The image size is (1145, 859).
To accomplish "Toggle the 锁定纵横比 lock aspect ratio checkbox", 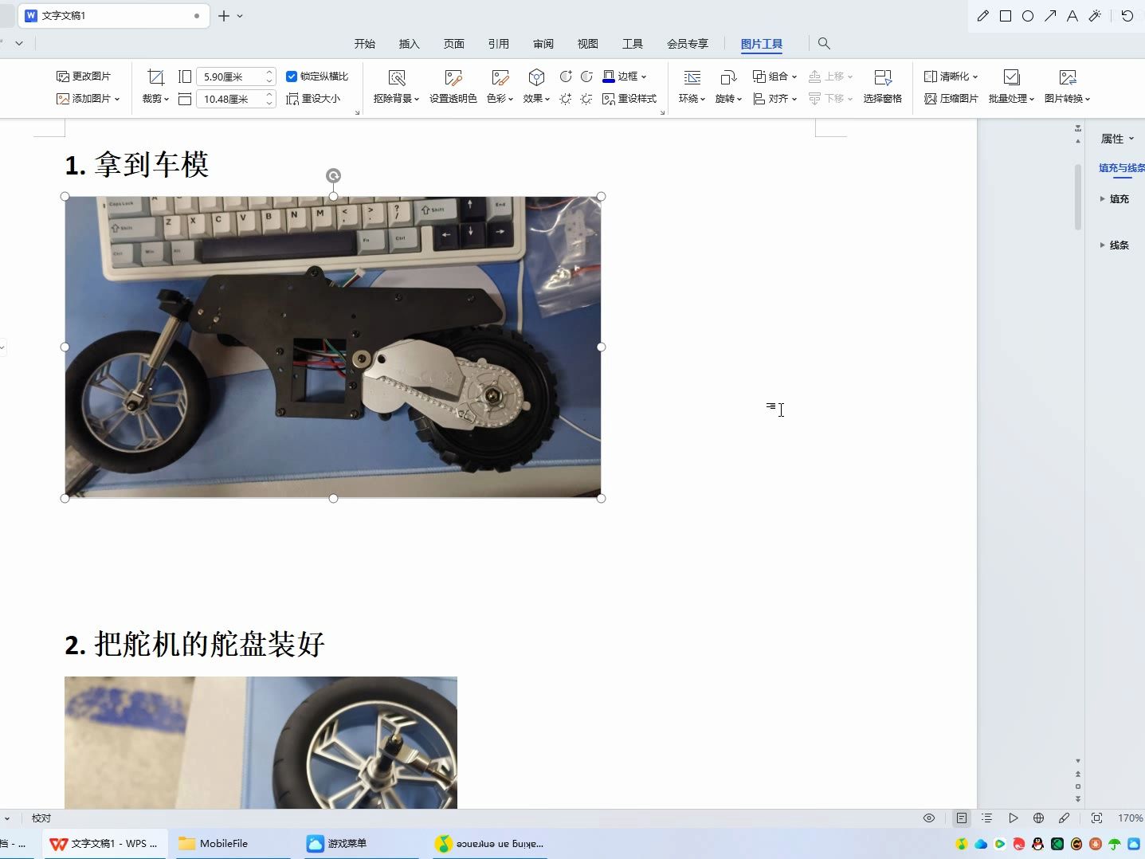I will click(x=292, y=76).
